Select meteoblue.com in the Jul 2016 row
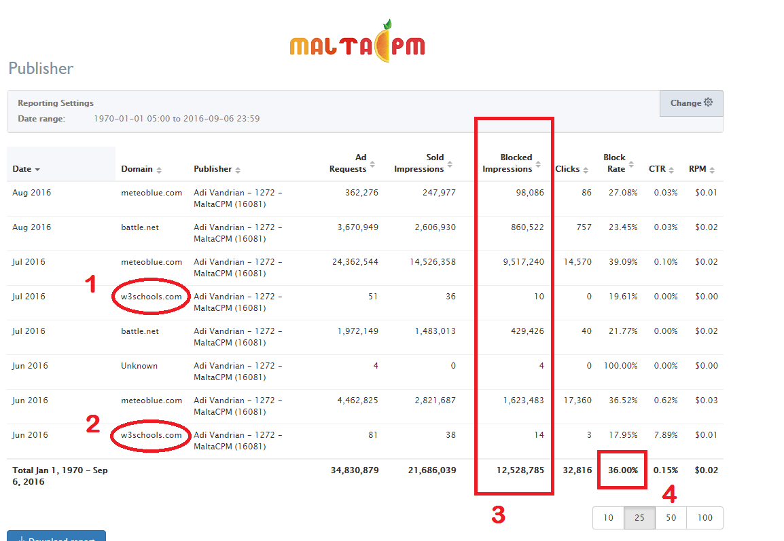Viewport: 784px width, 541px height. click(x=152, y=262)
